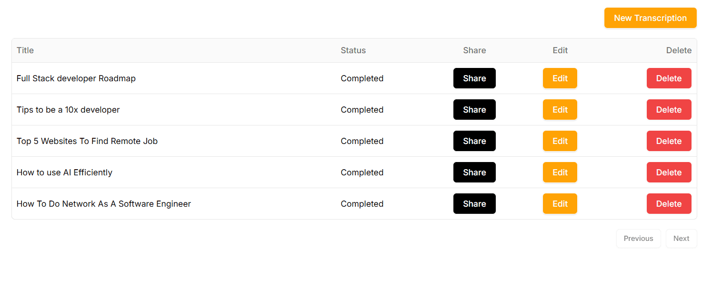722x306 pixels.
Task: Share the Top 5 Websites To Find Remote Job transcription
Action: (474, 141)
